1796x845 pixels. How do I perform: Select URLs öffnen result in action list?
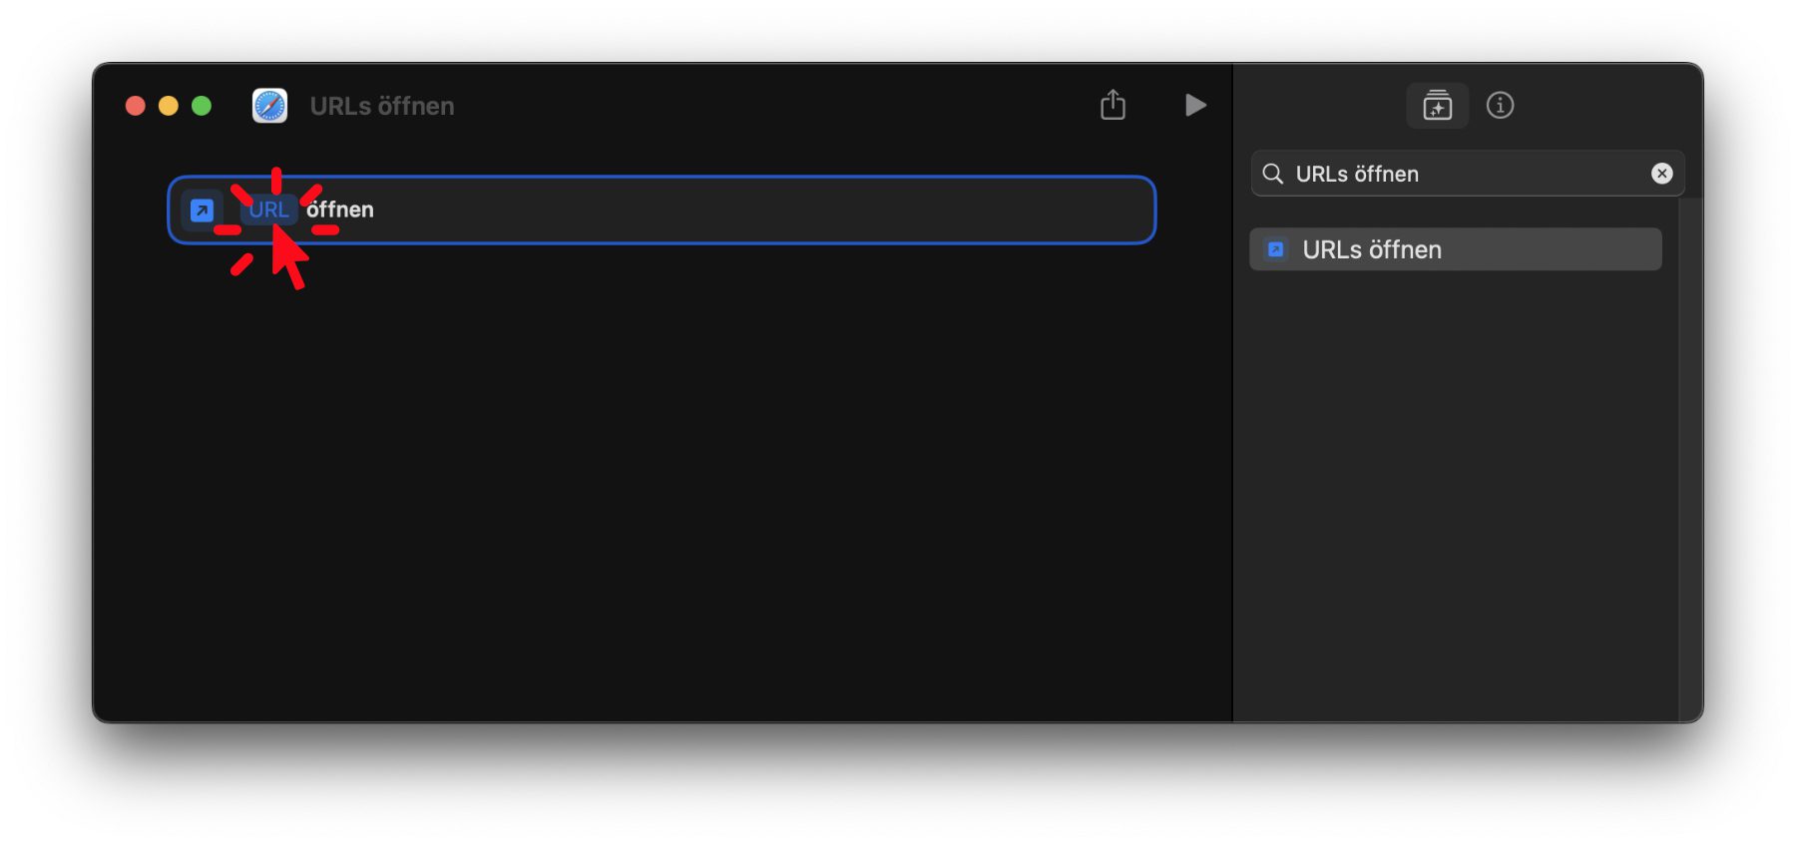tap(1456, 249)
